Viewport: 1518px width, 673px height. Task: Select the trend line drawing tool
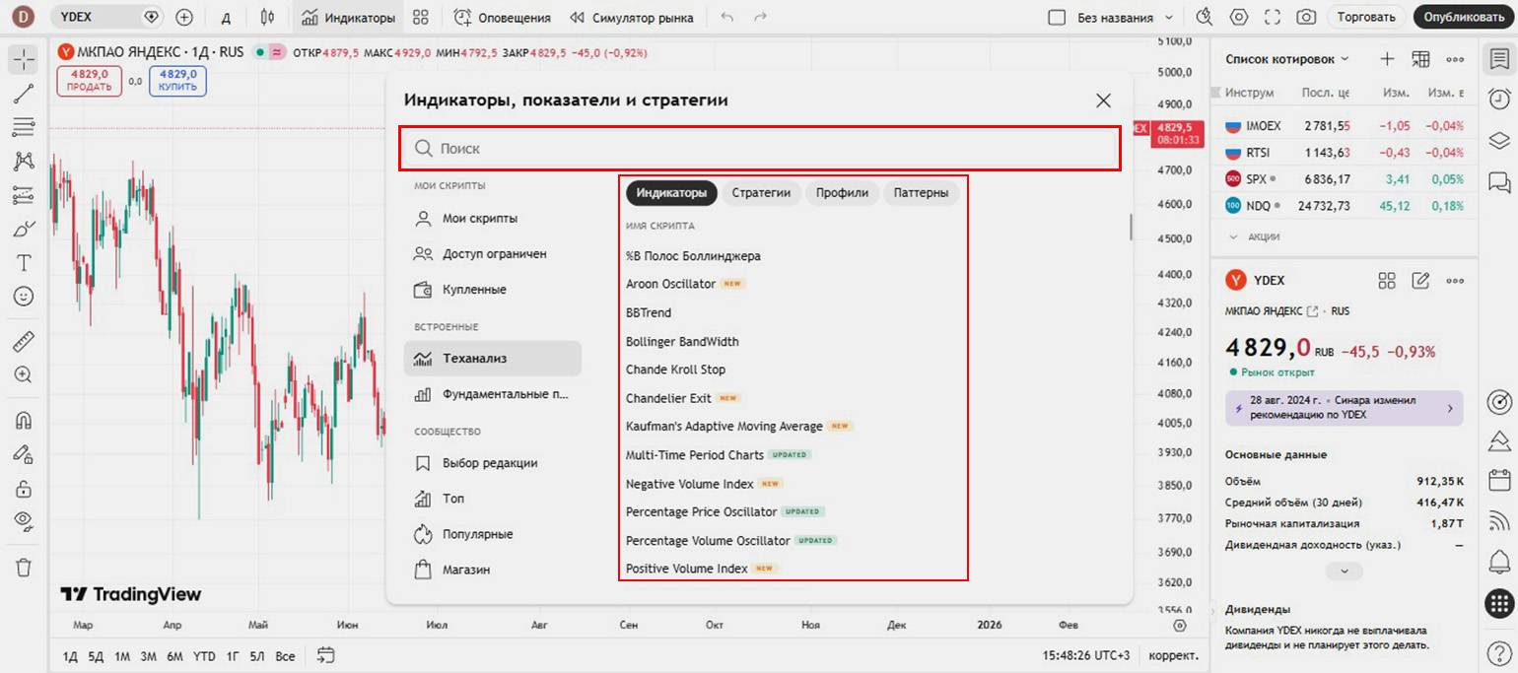click(24, 94)
